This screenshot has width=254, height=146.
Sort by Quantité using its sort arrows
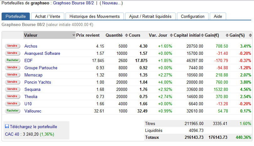click(126, 35)
